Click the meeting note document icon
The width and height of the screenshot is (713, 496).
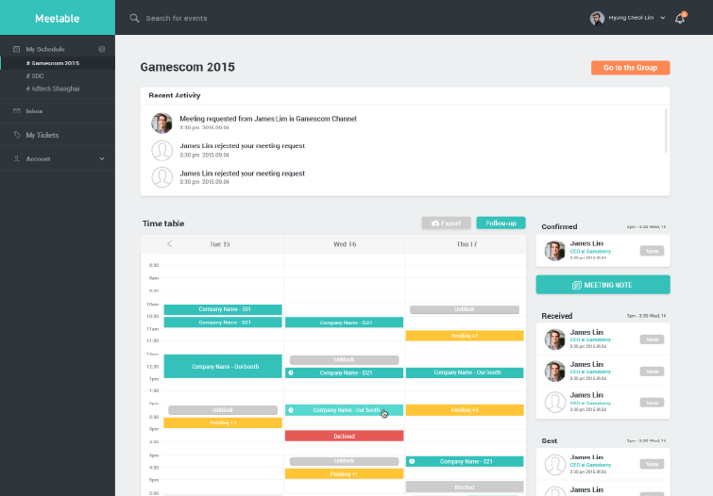click(x=577, y=285)
